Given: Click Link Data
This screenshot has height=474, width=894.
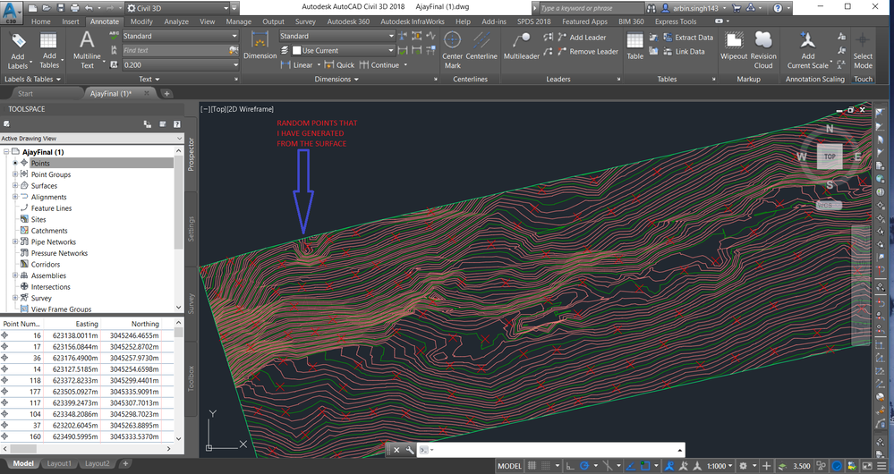Looking at the screenshot, I should pos(685,51).
